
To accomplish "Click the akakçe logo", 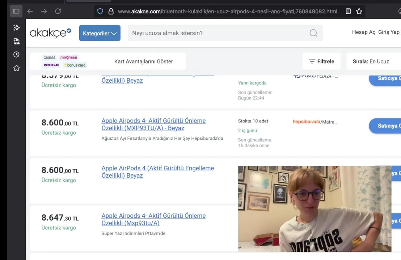I will [x=50, y=33].
